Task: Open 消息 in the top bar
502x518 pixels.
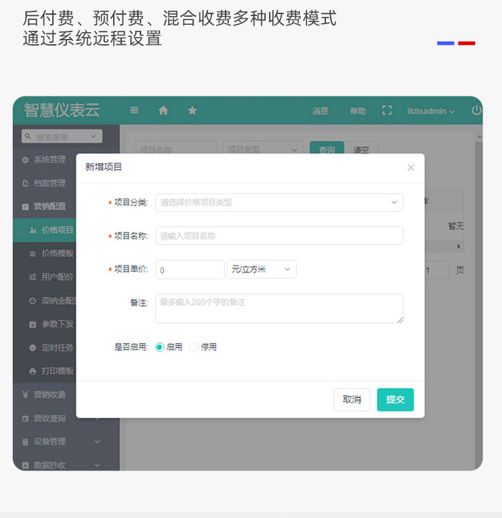Action: 320,111
